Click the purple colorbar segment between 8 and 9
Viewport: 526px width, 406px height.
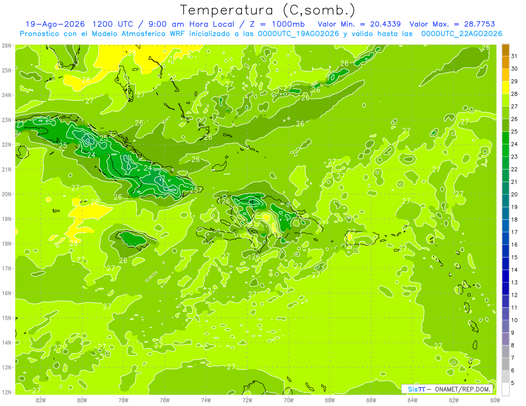click(x=505, y=339)
